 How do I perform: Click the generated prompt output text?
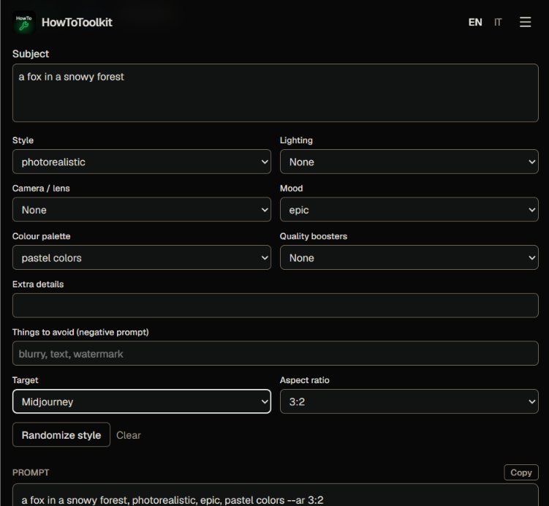click(x=173, y=500)
